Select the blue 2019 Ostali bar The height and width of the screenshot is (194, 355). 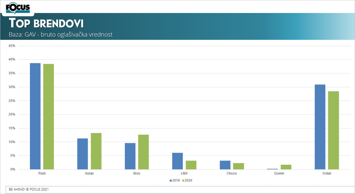click(320, 127)
